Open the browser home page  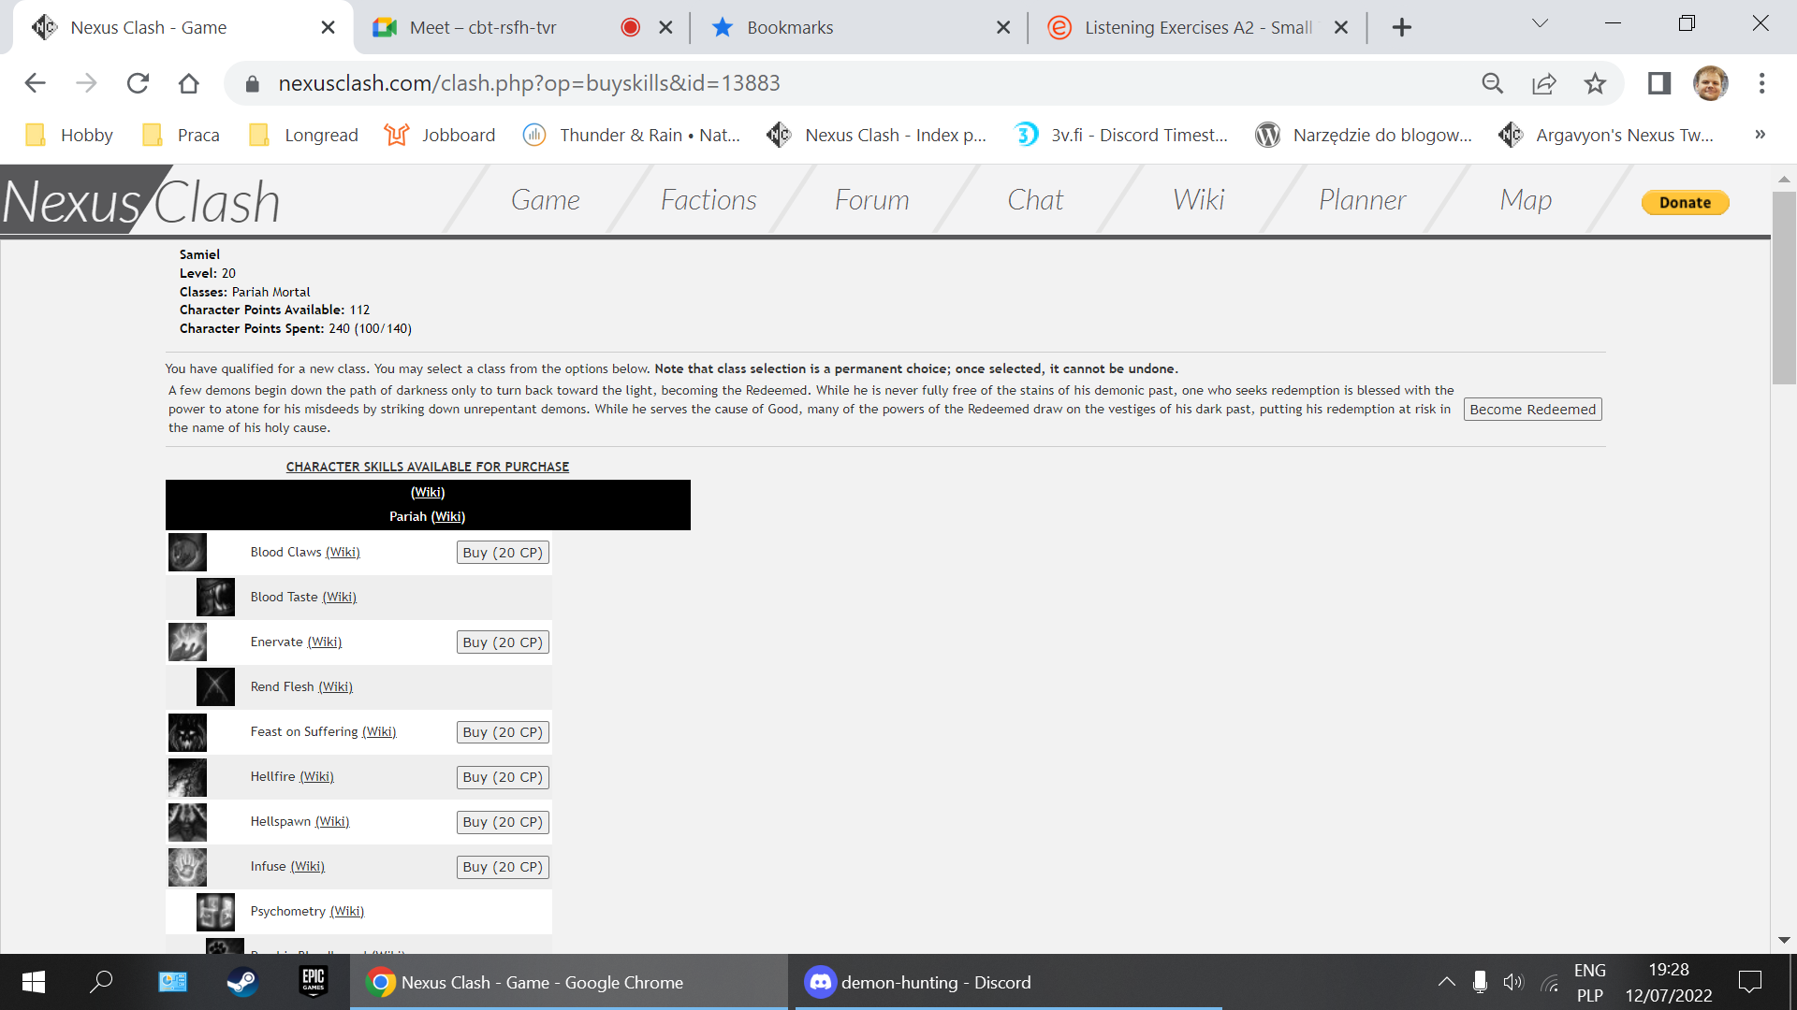tap(189, 83)
